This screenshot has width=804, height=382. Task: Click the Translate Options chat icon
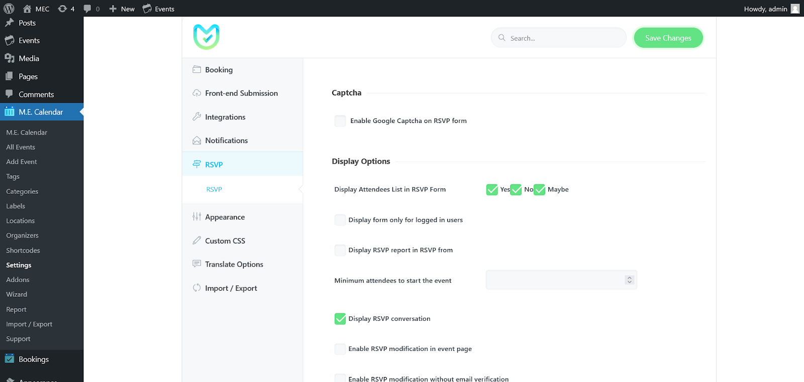[x=196, y=264]
